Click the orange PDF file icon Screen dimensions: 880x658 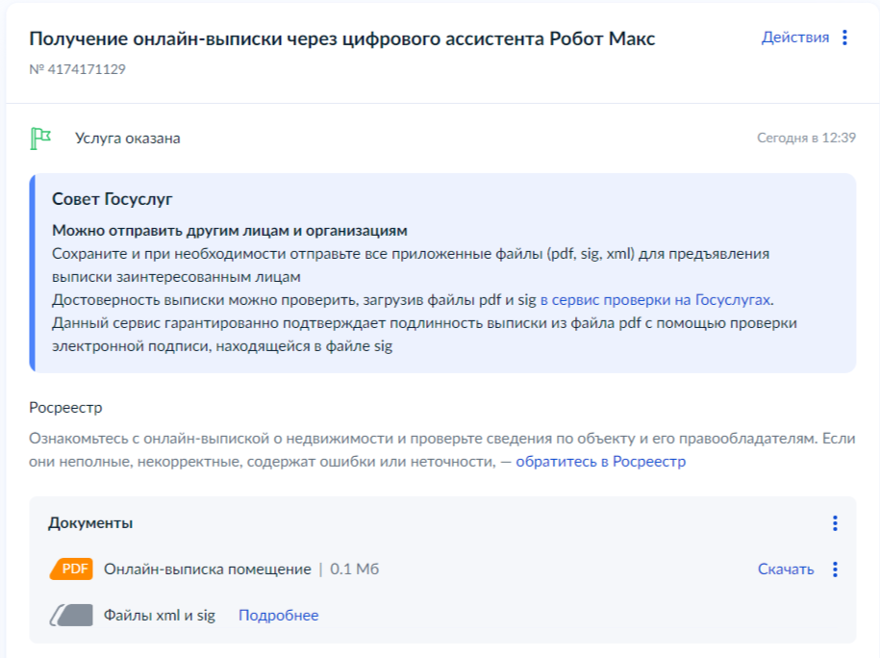(71, 569)
